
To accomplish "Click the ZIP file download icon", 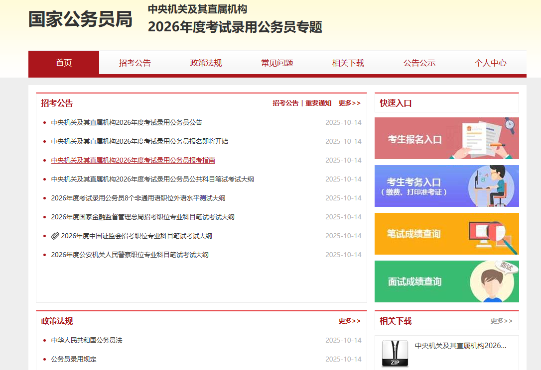I will (x=395, y=354).
